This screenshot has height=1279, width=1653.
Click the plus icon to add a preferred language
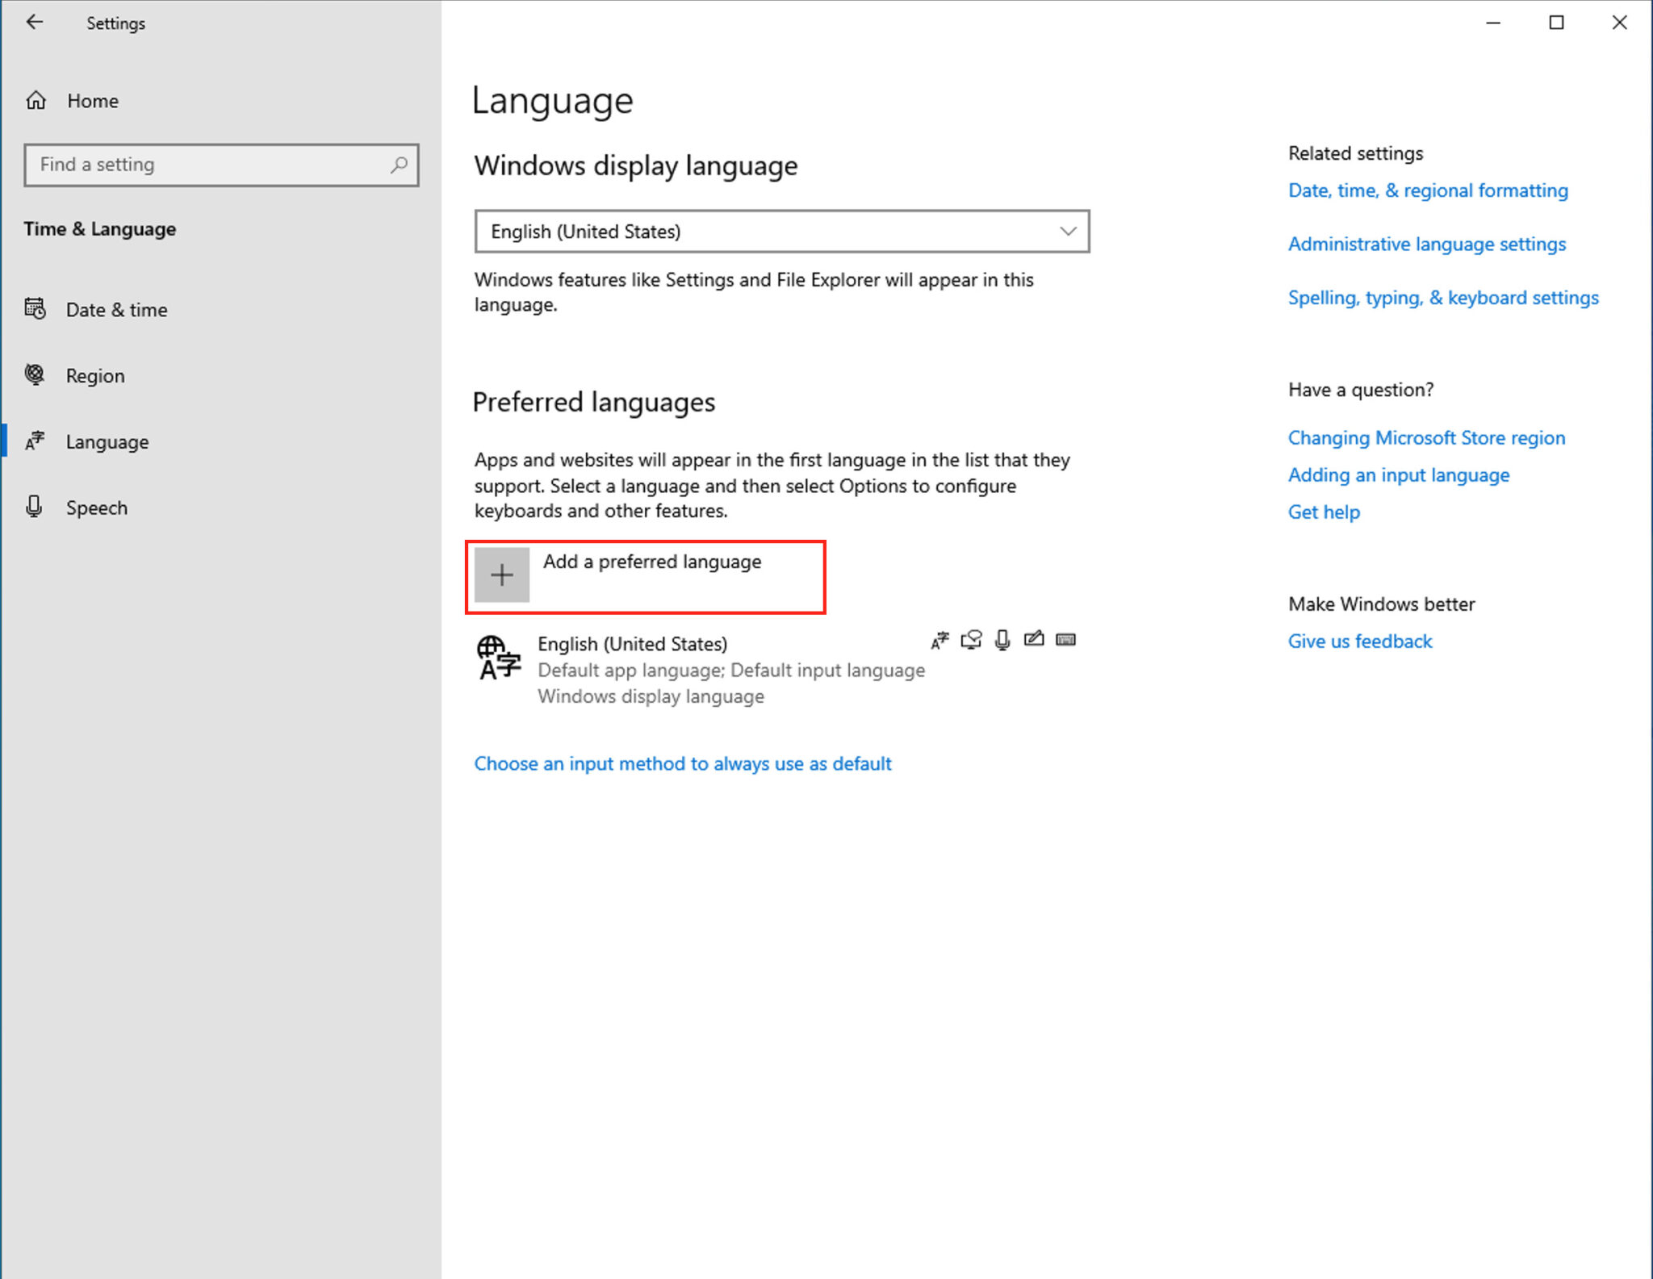pyautogui.click(x=501, y=575)
